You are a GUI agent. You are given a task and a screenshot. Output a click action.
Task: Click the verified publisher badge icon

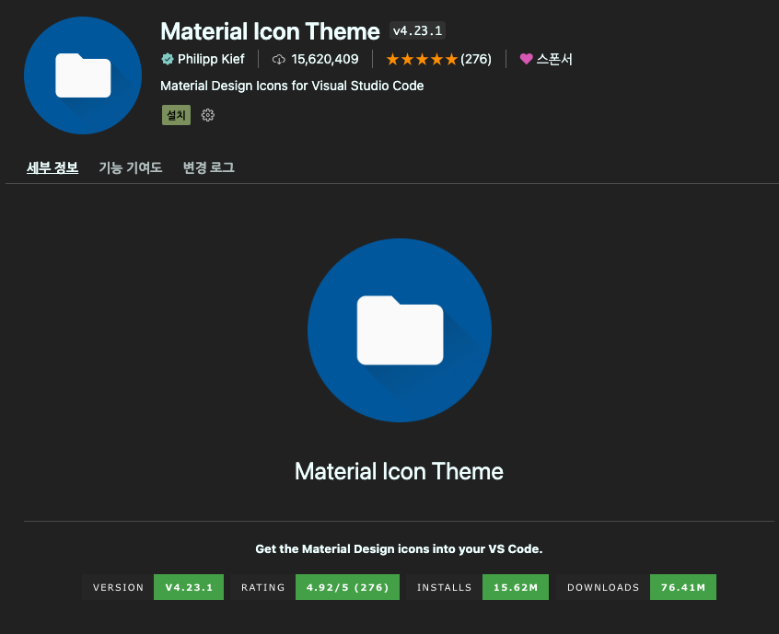[x=168, y=59]
